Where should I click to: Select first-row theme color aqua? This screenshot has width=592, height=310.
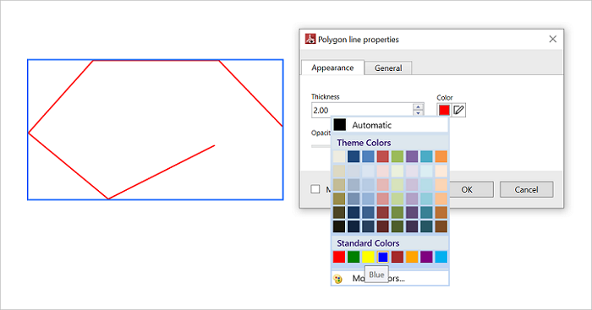point(426,156)
